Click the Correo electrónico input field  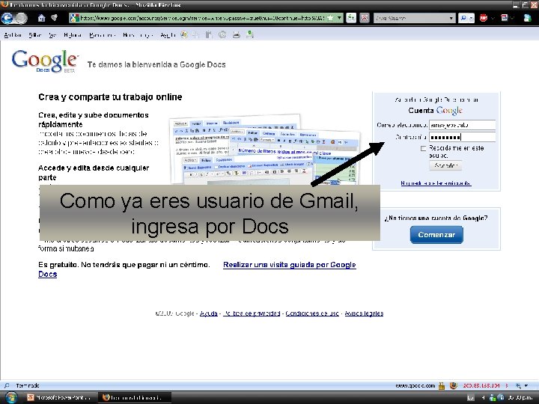point(463,125)
